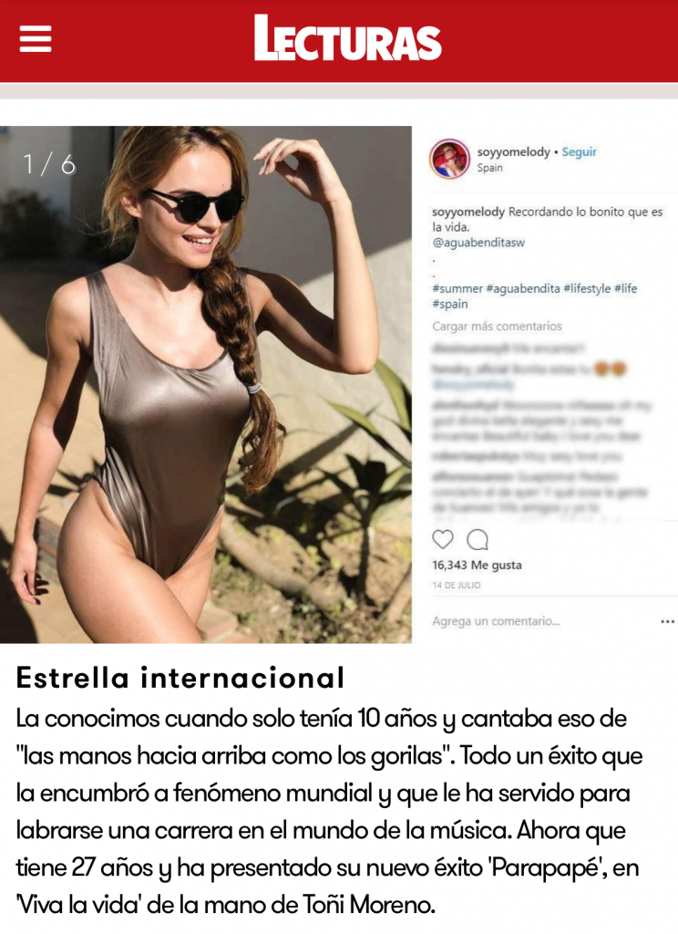Open the three-dot more options
Screen dimensions: 678x934
coord(667,621)
